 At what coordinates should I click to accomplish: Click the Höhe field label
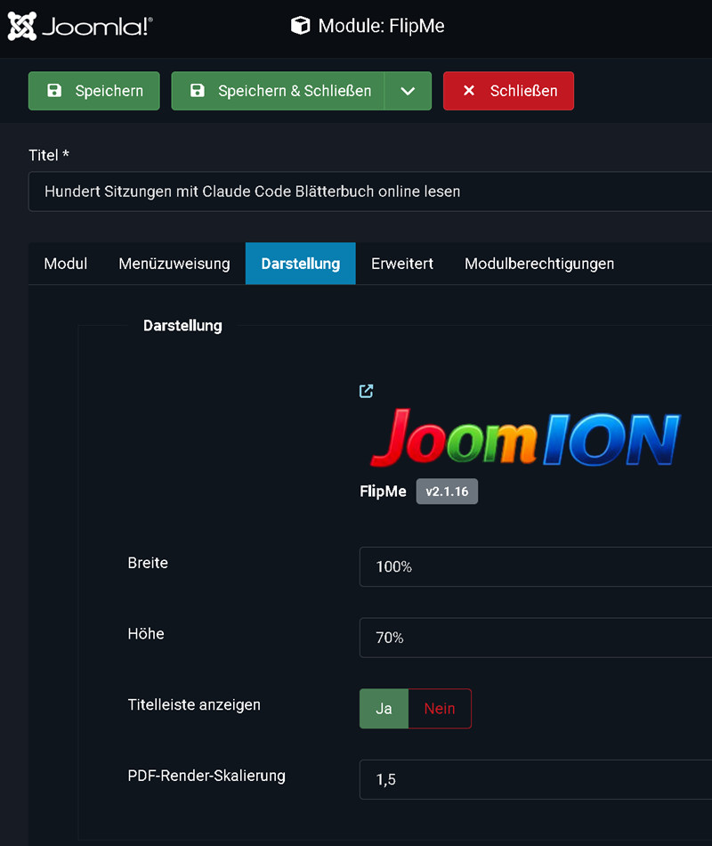[x=146, y=633]
